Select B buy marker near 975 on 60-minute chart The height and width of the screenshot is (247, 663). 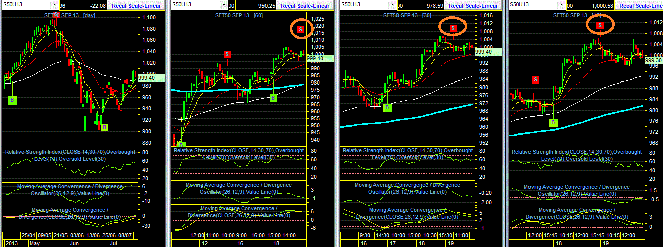(x=273, y=98)
